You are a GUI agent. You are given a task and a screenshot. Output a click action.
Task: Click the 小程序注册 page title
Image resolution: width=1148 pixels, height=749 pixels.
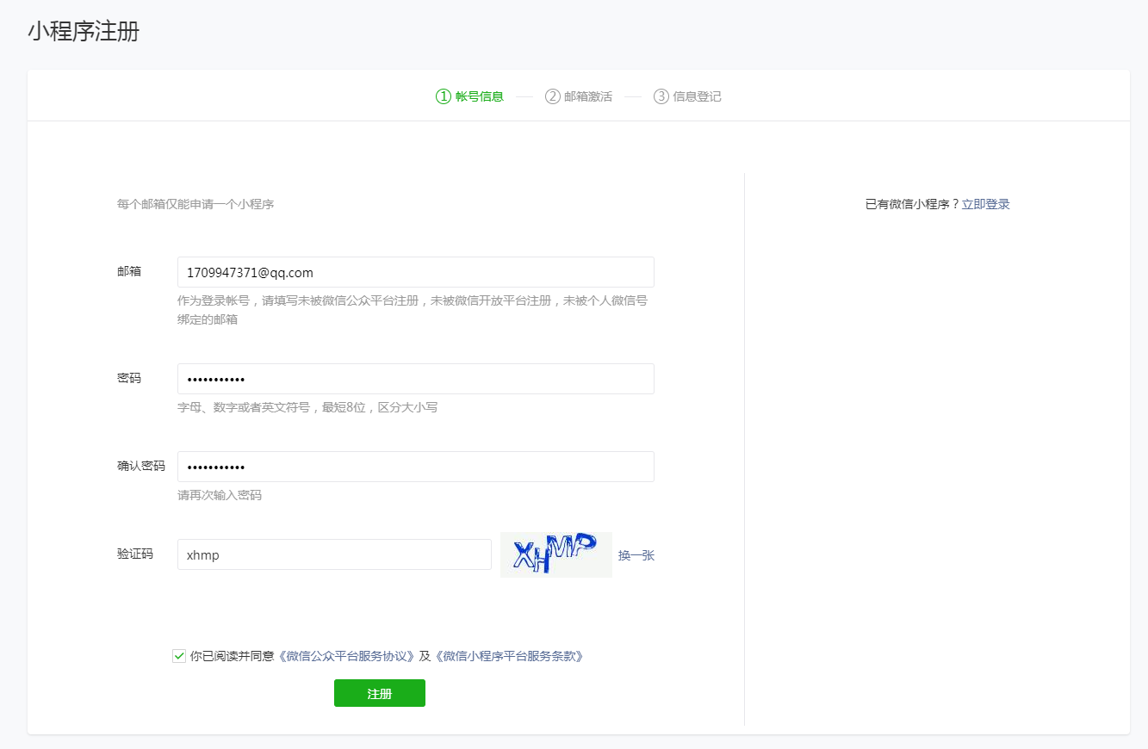[84, 32]
